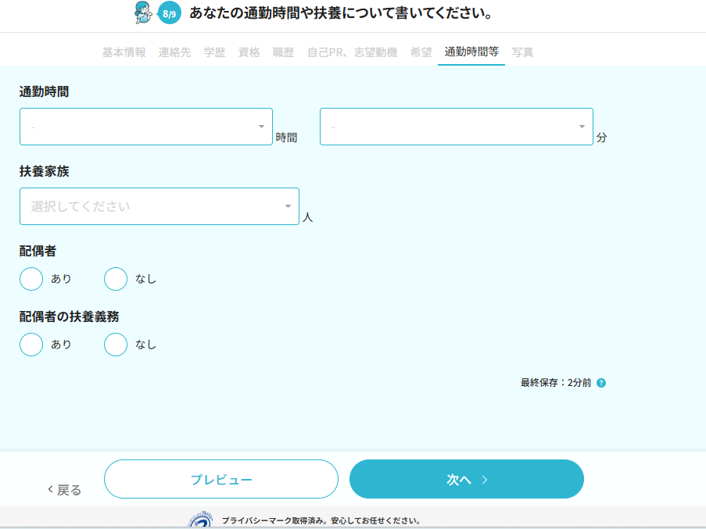Open the 職歴 tab
Image resolution: width=706 pixels, height=529 pixels.
pyautogui.click(x=283, y=52)
